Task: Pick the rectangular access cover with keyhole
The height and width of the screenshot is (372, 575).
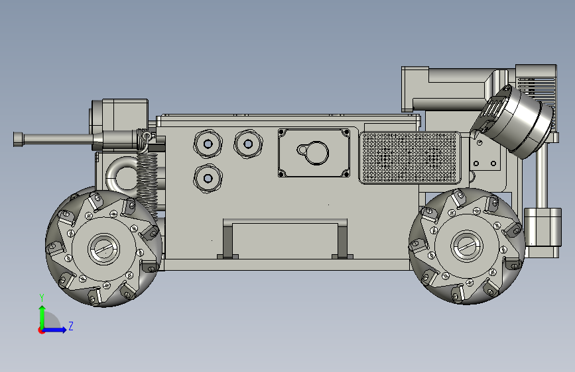Action: coord(314,153)
